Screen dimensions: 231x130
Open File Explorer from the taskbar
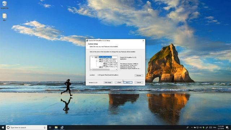[56, 127]
